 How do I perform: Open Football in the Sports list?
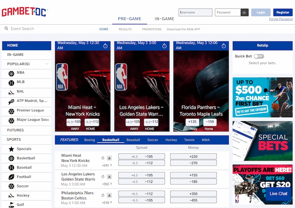[27, 177]
